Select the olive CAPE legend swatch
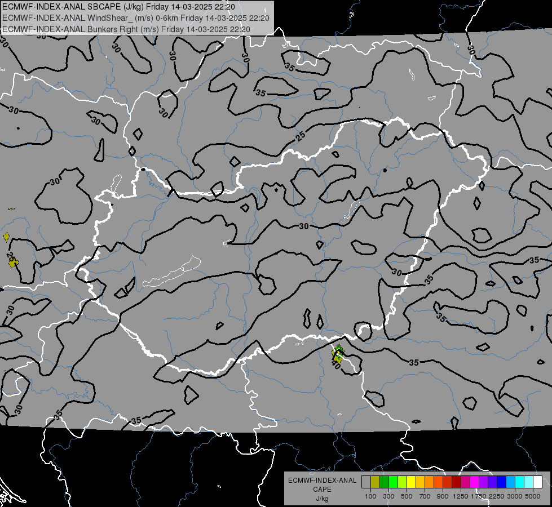This screenshot has width=552, height=507. [376, 482]
